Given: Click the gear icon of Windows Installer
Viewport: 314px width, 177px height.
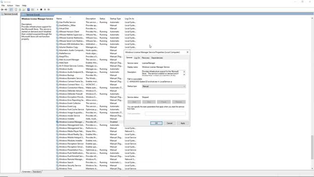Looking at the screenshot, I should (x=57, y=119).
